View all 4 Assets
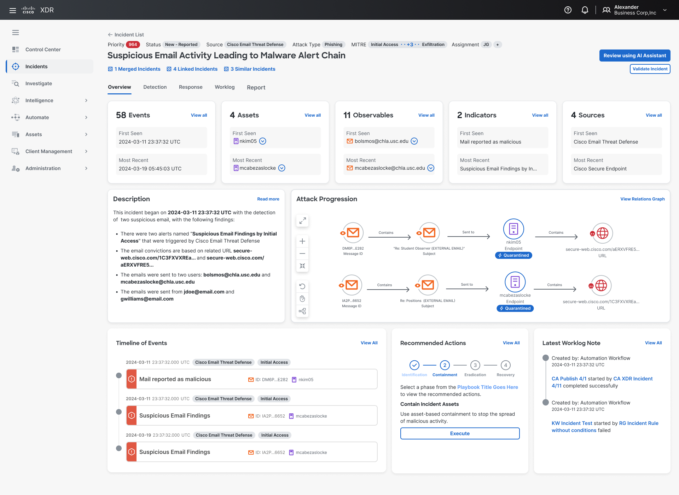Viewport: 679px width, 495px height. (x=313, y=115)
